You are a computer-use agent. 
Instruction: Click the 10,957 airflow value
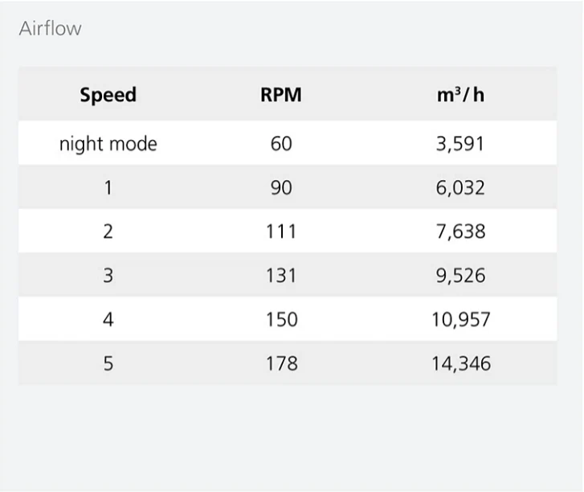click(461, 319)
